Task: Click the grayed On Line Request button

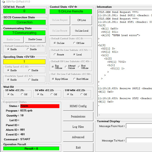Action: 60,20
